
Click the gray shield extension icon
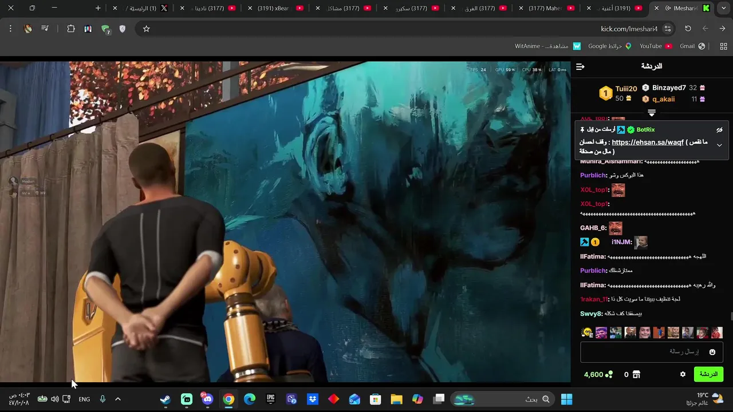(x=123, y=29)
